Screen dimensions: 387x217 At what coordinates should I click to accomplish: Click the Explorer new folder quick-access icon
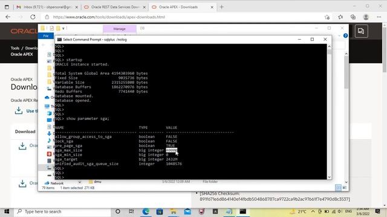58,28
